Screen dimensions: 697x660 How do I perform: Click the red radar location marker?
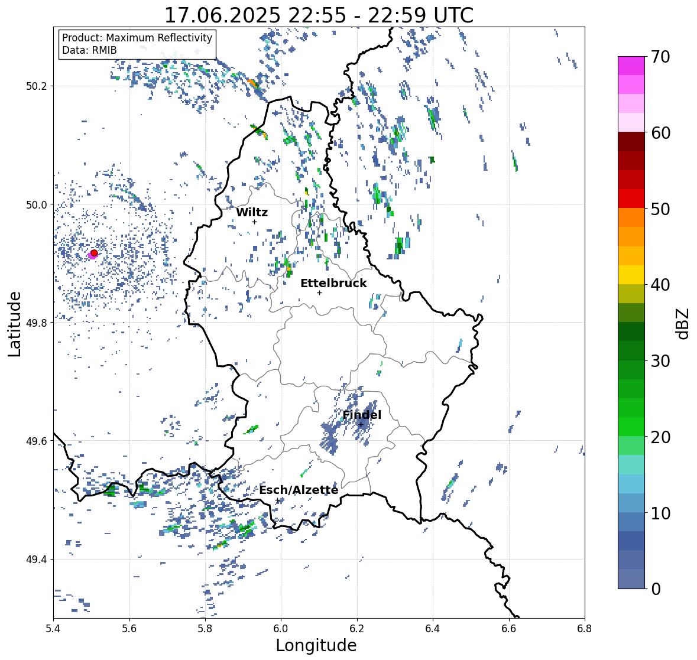tap(94, 253)
